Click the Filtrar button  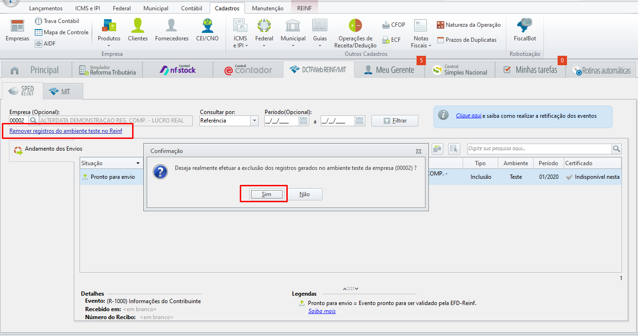[395, 121]
